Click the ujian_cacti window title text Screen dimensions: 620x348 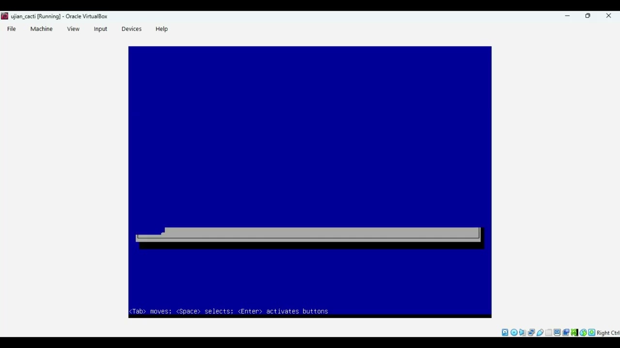pos(59,16)
